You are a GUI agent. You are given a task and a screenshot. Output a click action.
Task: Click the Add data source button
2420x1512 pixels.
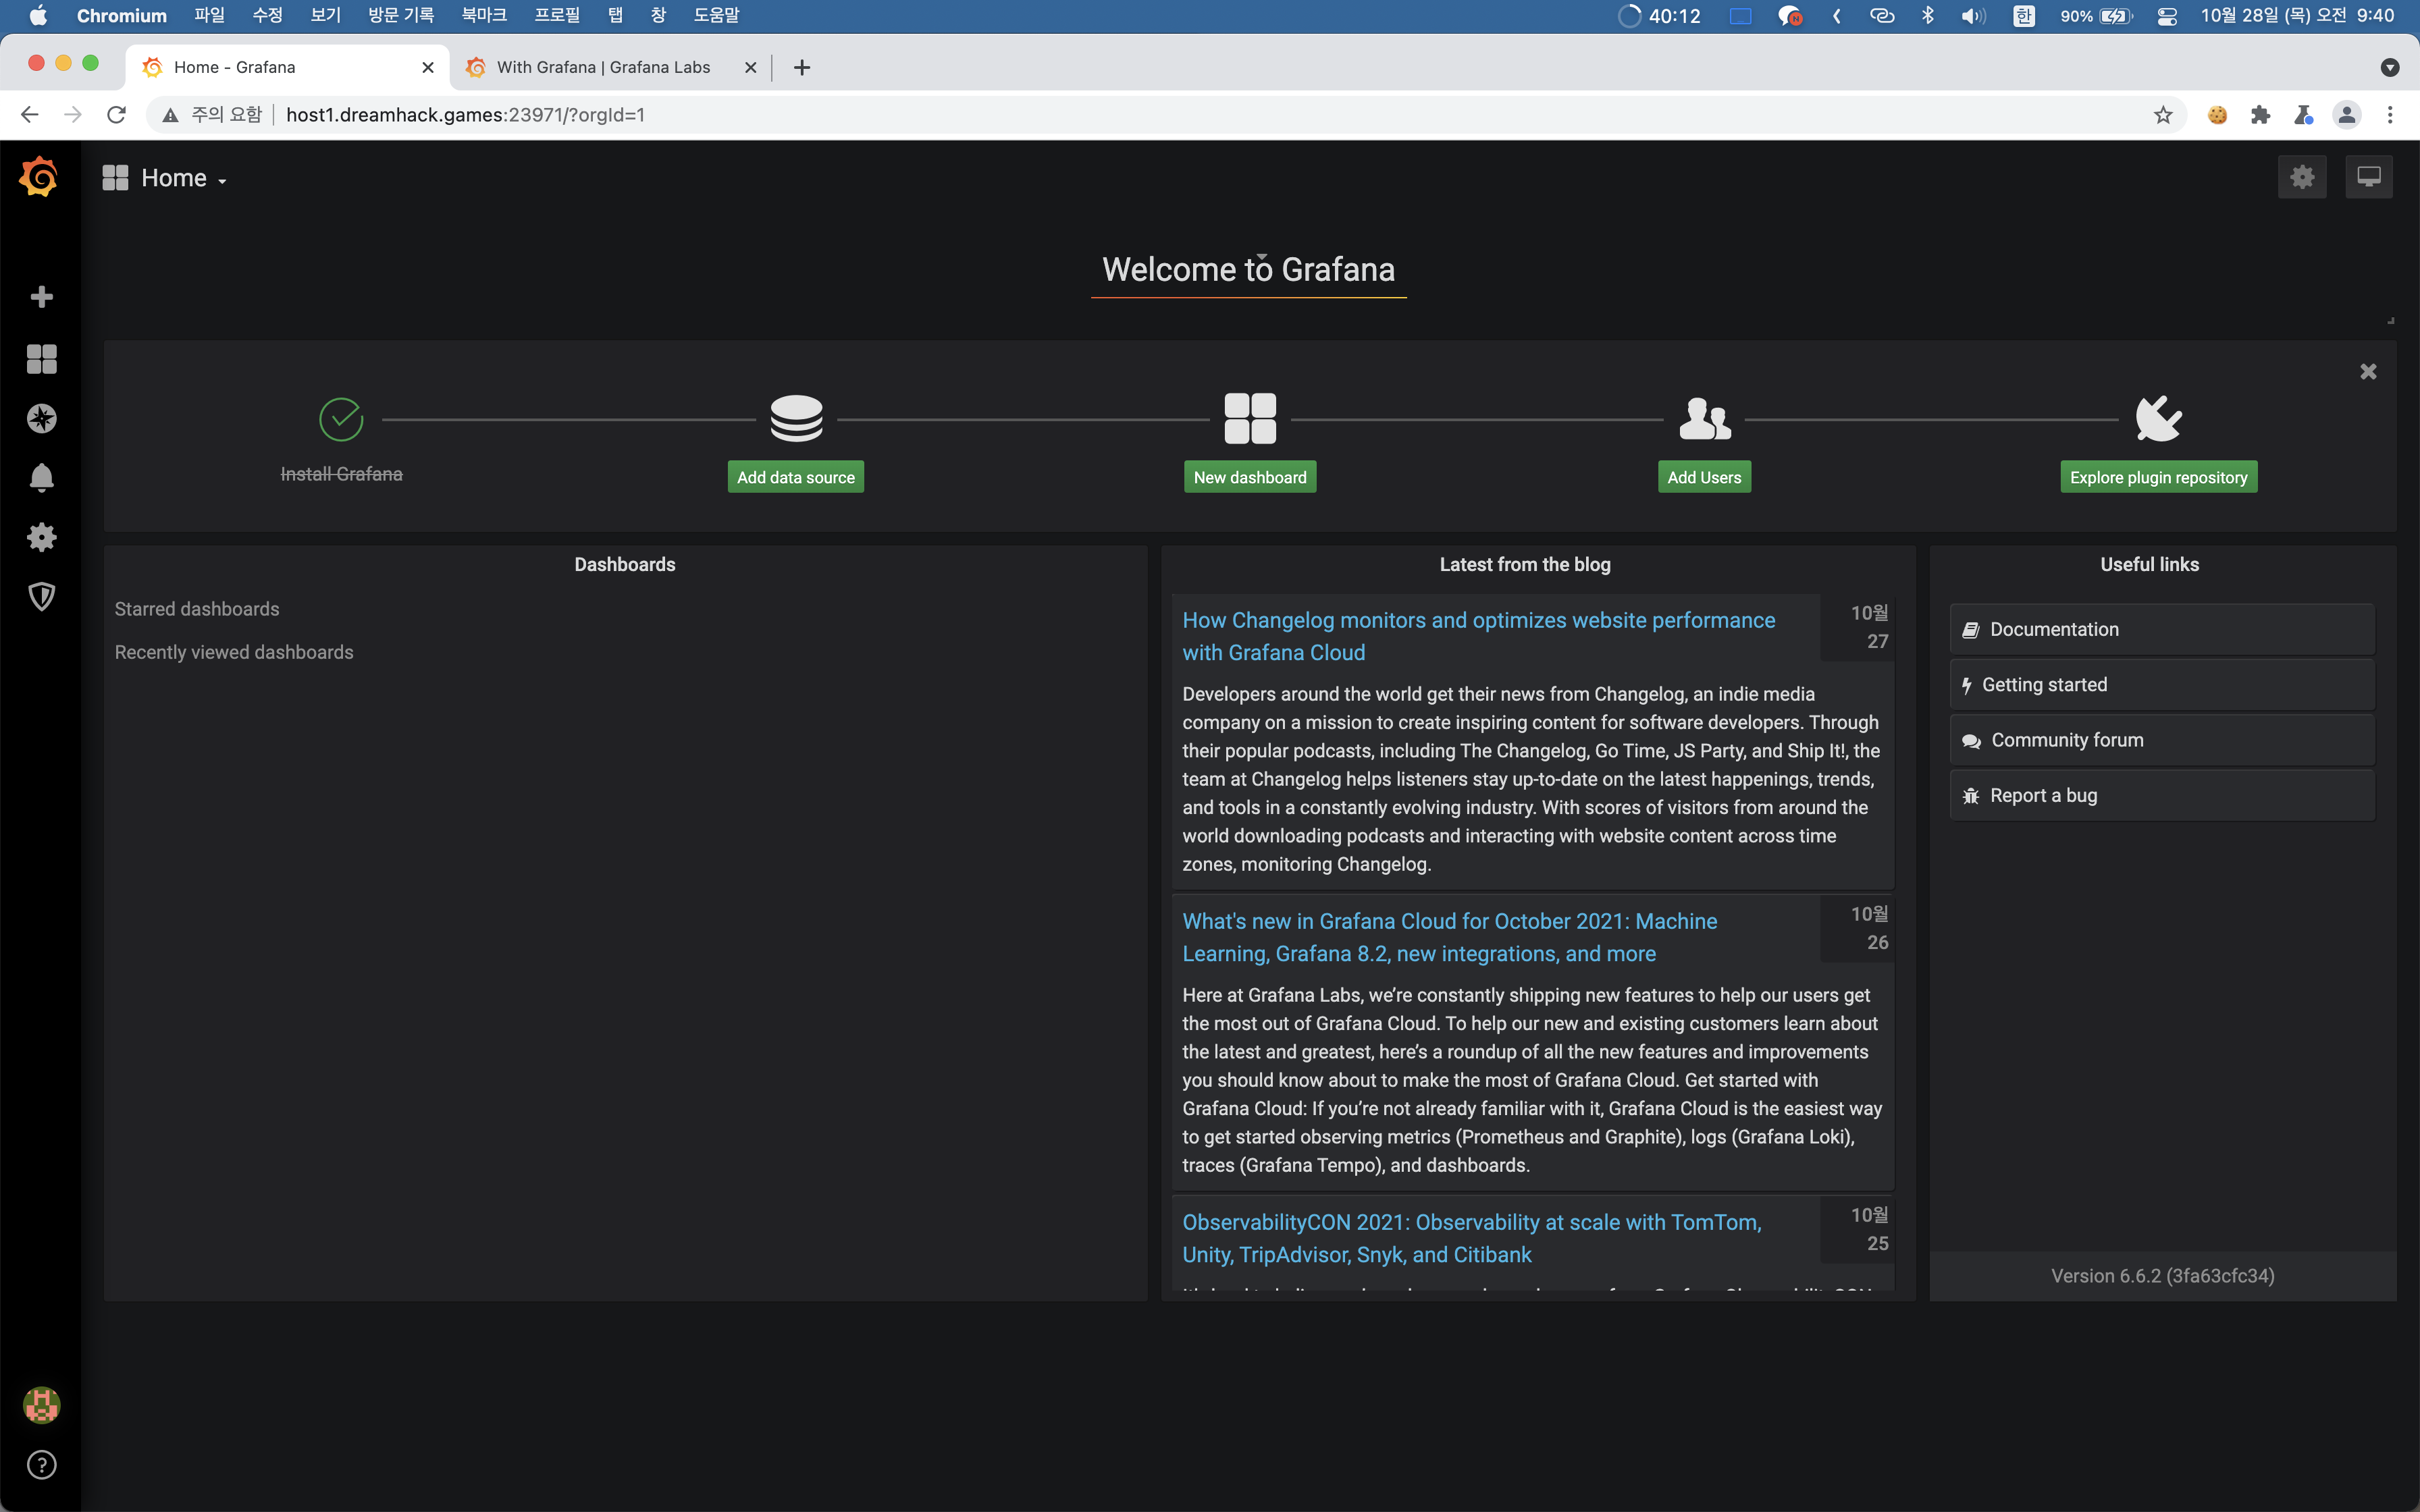[x=795, y=477]
